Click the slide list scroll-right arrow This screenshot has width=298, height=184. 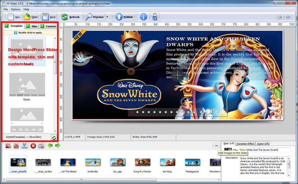pos(219,180)
